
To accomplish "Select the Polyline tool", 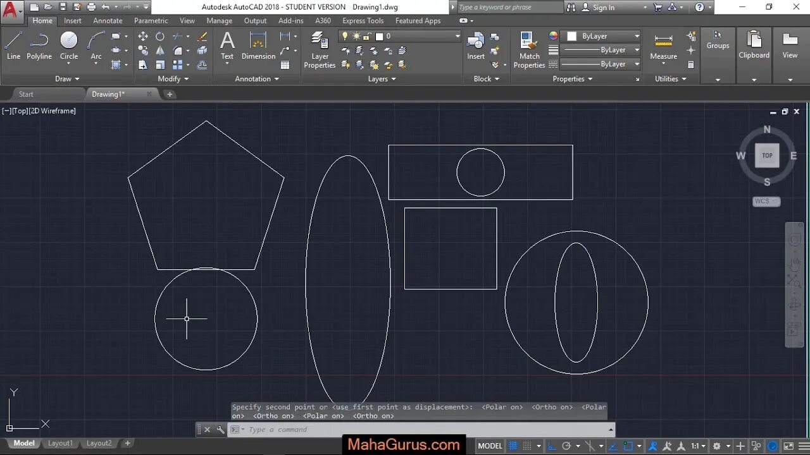I will (39, 45).
